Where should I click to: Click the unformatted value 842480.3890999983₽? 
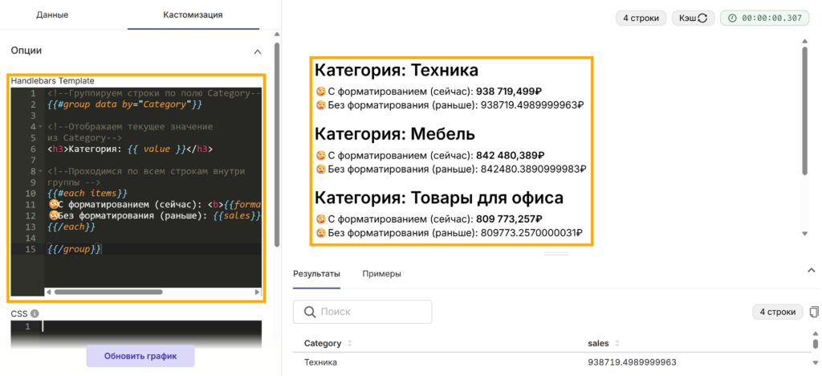[x=533, y=169]
